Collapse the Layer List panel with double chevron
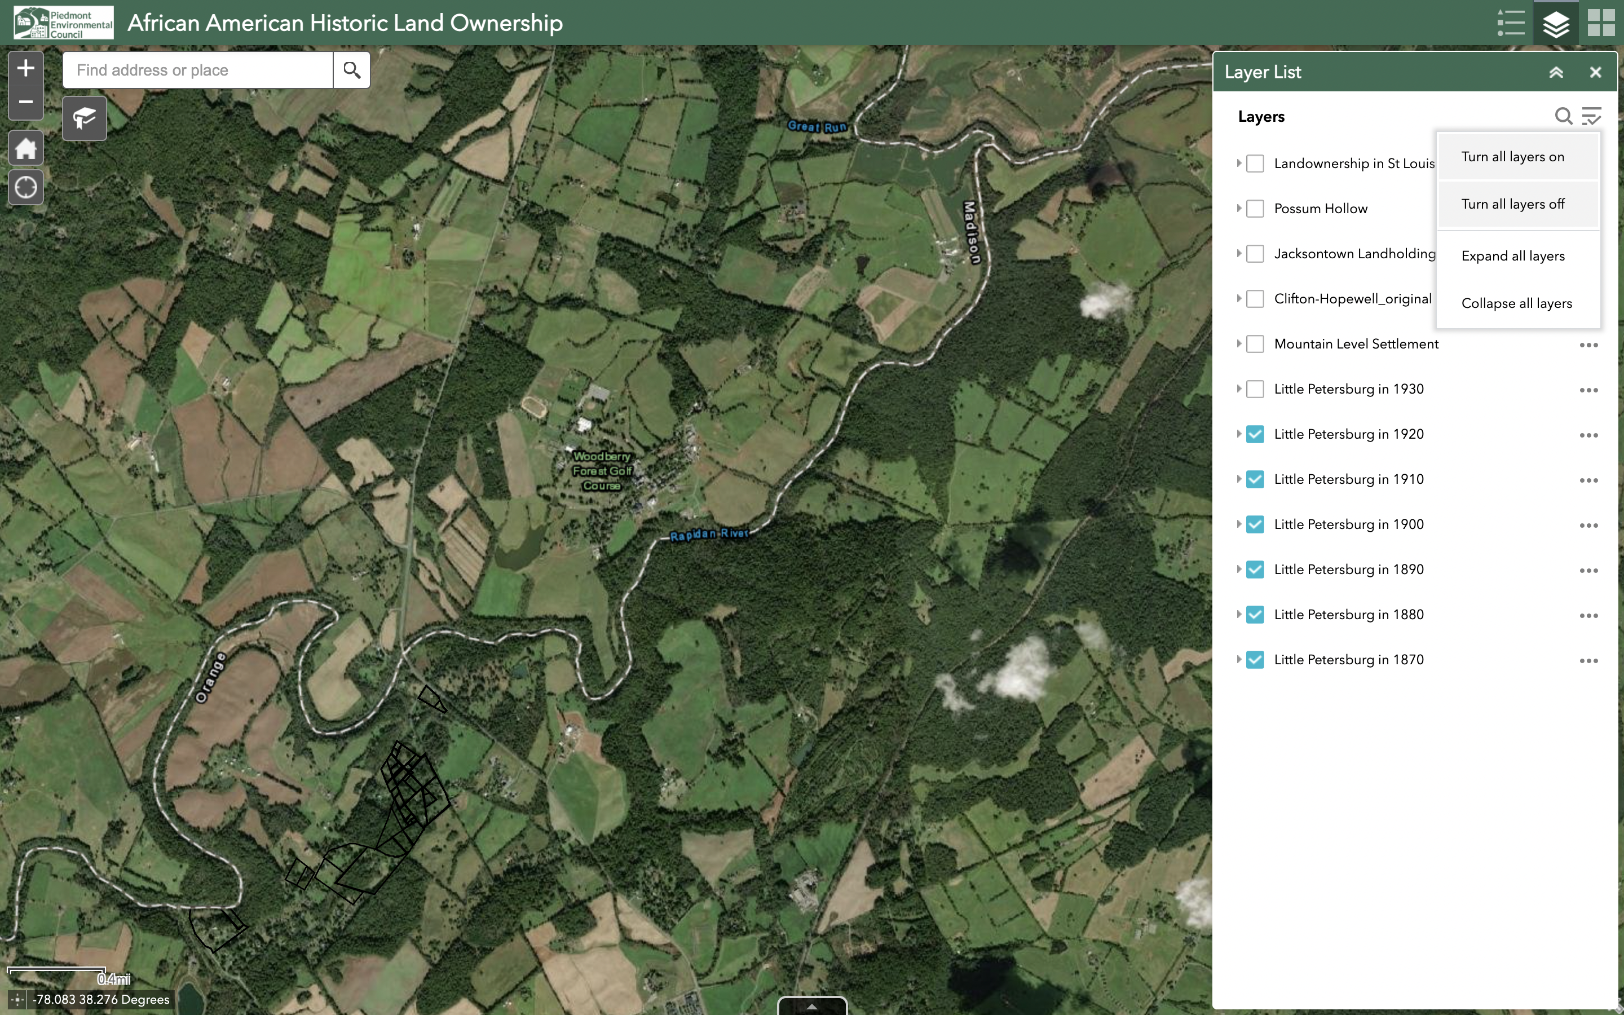 (1556, 73)
